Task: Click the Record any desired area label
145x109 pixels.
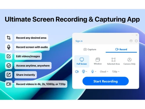Action: [x=31, y=38]
